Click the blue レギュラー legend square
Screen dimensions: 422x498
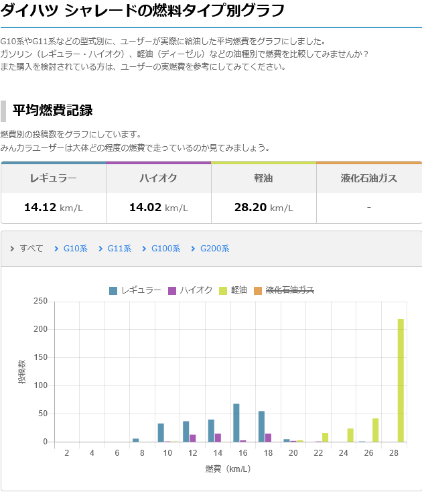point(113,290)
